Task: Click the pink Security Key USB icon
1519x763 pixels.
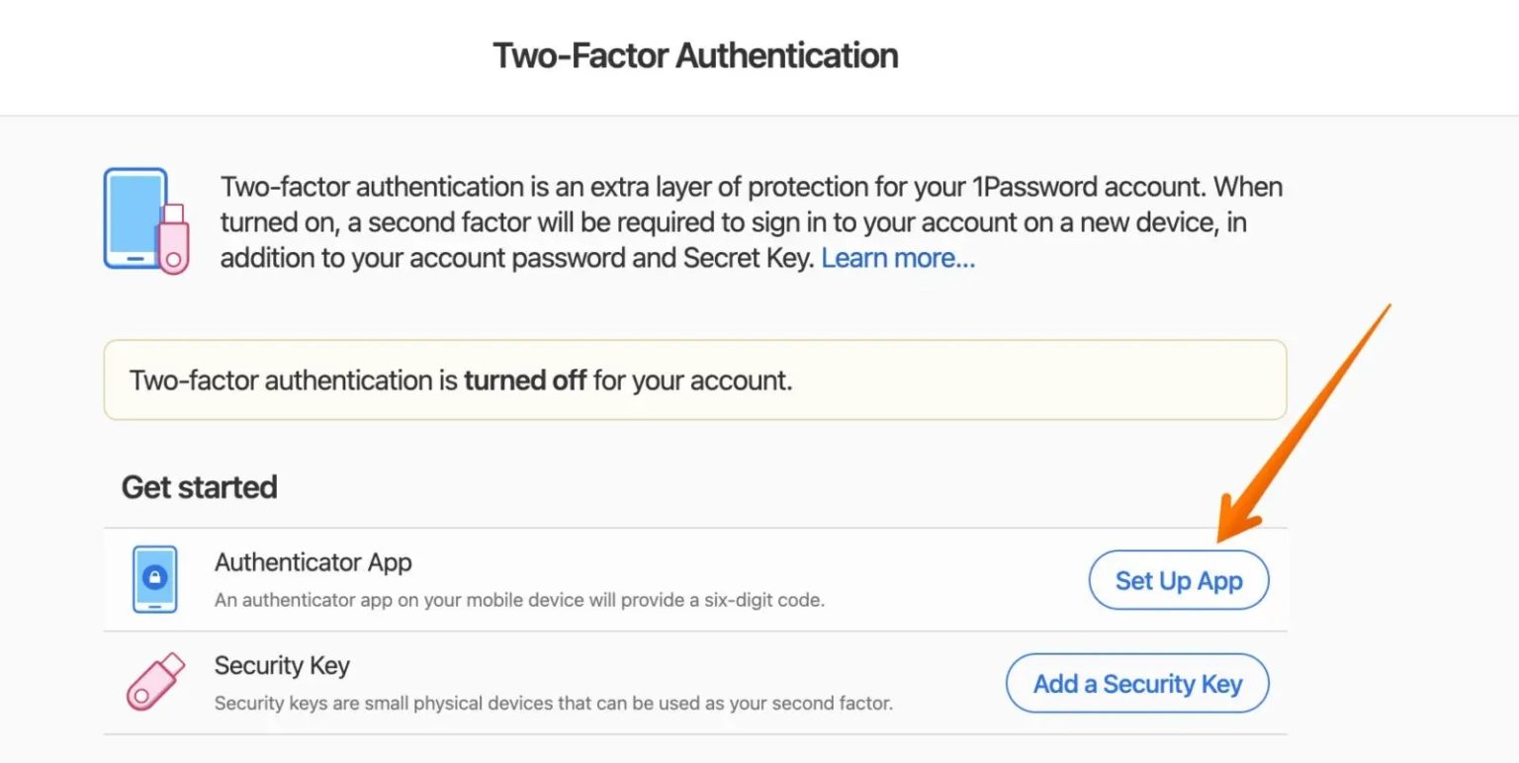Action: pyautogui.click(x=155, y=681)
